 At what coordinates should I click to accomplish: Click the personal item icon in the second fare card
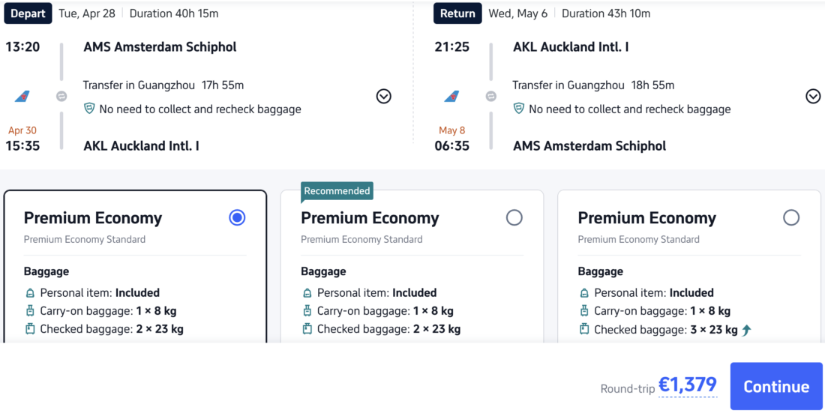tap(307, 293)
